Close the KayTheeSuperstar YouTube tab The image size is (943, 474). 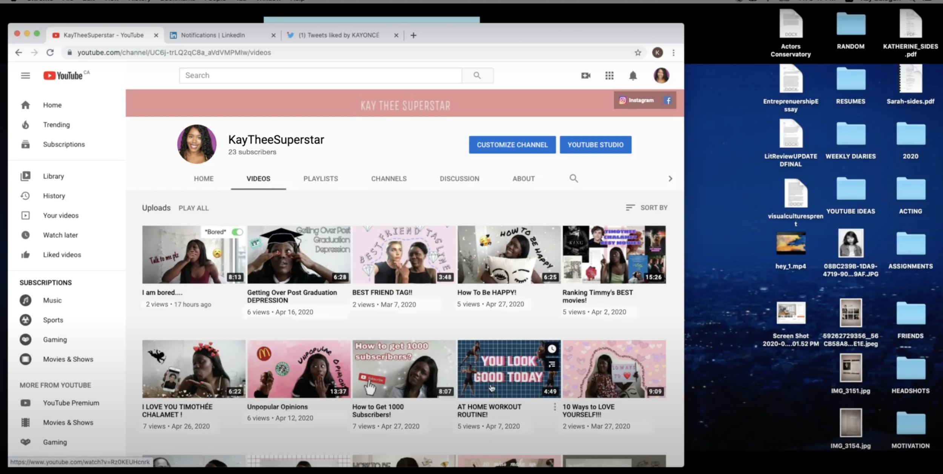[x=156, y=35]
